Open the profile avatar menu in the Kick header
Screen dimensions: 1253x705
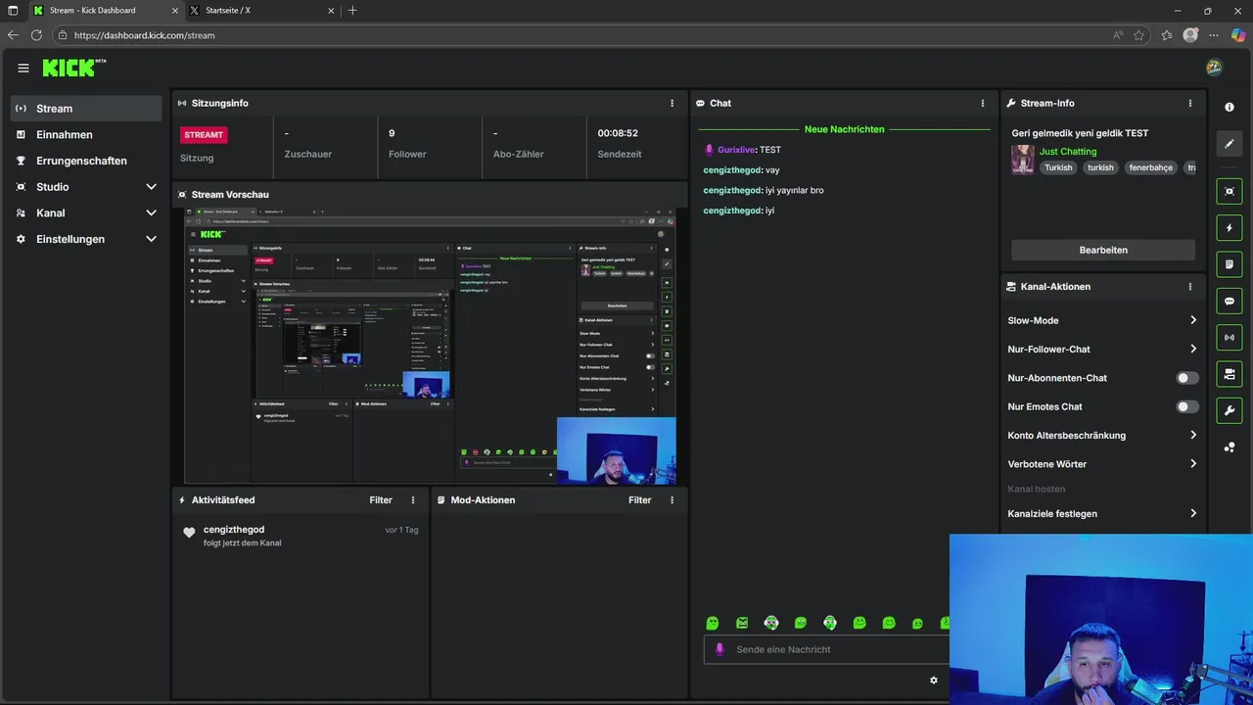tap(1214, 68)
